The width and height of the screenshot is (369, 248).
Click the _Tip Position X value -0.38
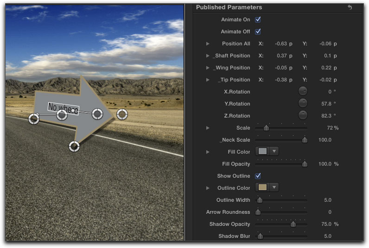[x=281, y=80]
